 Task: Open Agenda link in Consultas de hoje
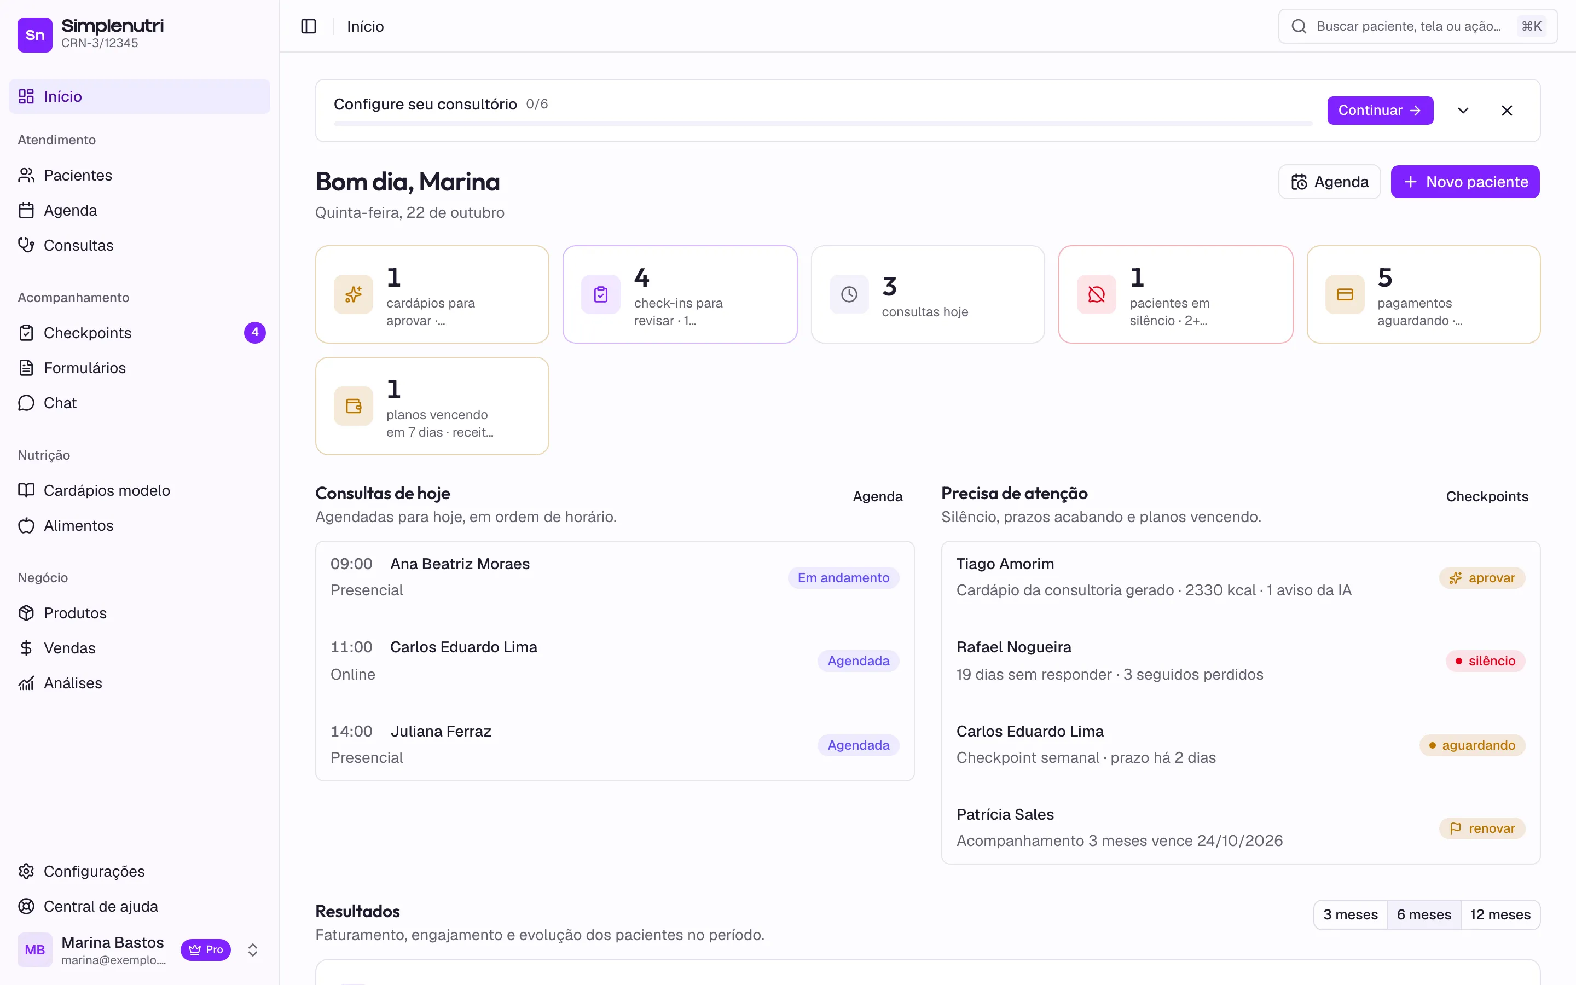877,496
